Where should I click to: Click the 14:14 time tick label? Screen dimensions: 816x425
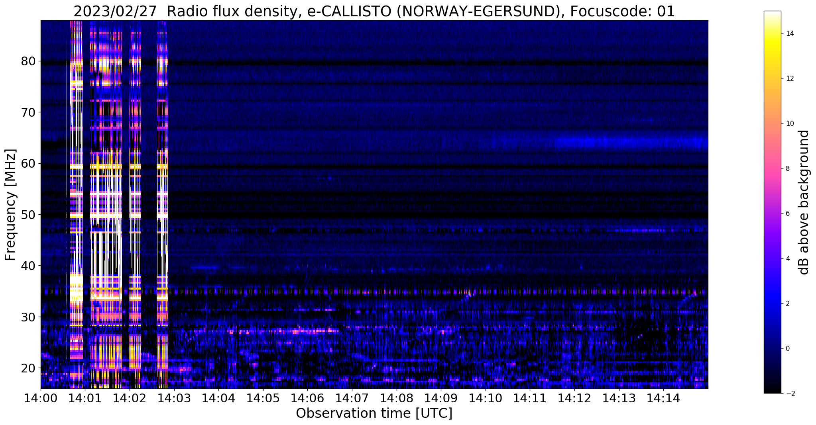pos(663,398)
